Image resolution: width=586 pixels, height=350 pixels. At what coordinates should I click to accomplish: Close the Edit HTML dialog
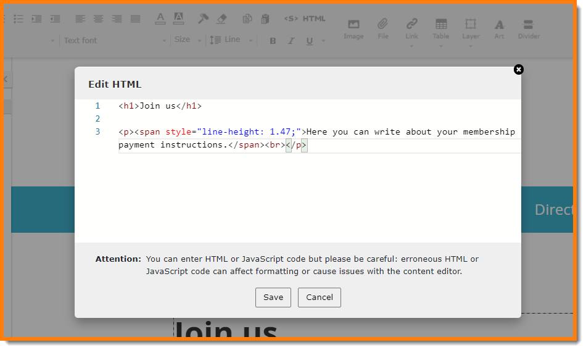[x=518, y=69]
